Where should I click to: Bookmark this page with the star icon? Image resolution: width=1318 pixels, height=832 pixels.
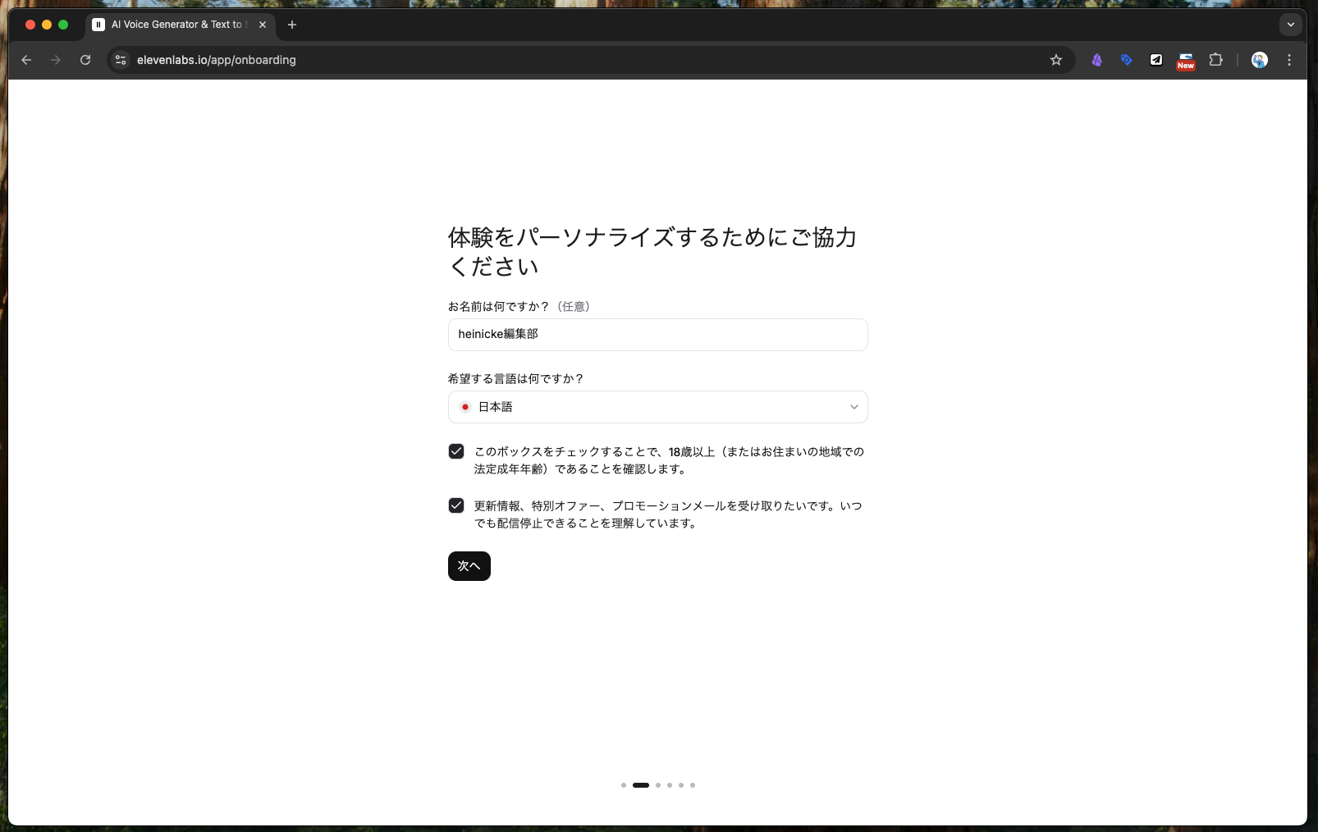pyautogui.click(x=1056, y=60)
